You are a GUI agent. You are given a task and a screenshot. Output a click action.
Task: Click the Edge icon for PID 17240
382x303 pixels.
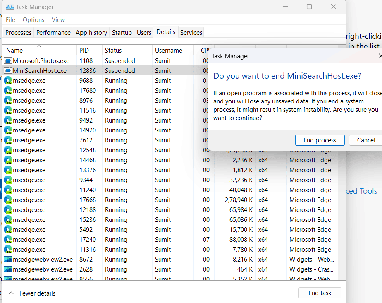[x=8, y=240]
